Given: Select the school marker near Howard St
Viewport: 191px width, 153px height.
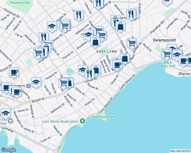Looking at the screenshot, I should [36, 82].
